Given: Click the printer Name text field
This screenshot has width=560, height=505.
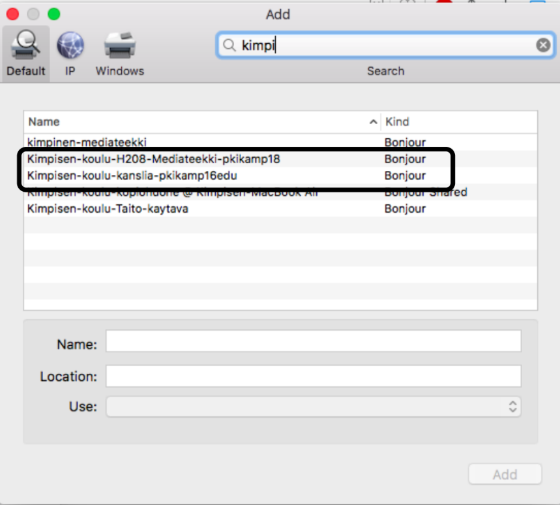Looking at the screenshot, I should coord(313,341).
